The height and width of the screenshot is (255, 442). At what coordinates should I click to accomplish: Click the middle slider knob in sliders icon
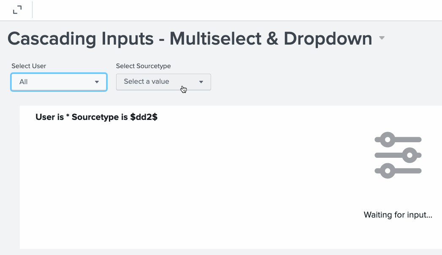click(x=409, y=155)
